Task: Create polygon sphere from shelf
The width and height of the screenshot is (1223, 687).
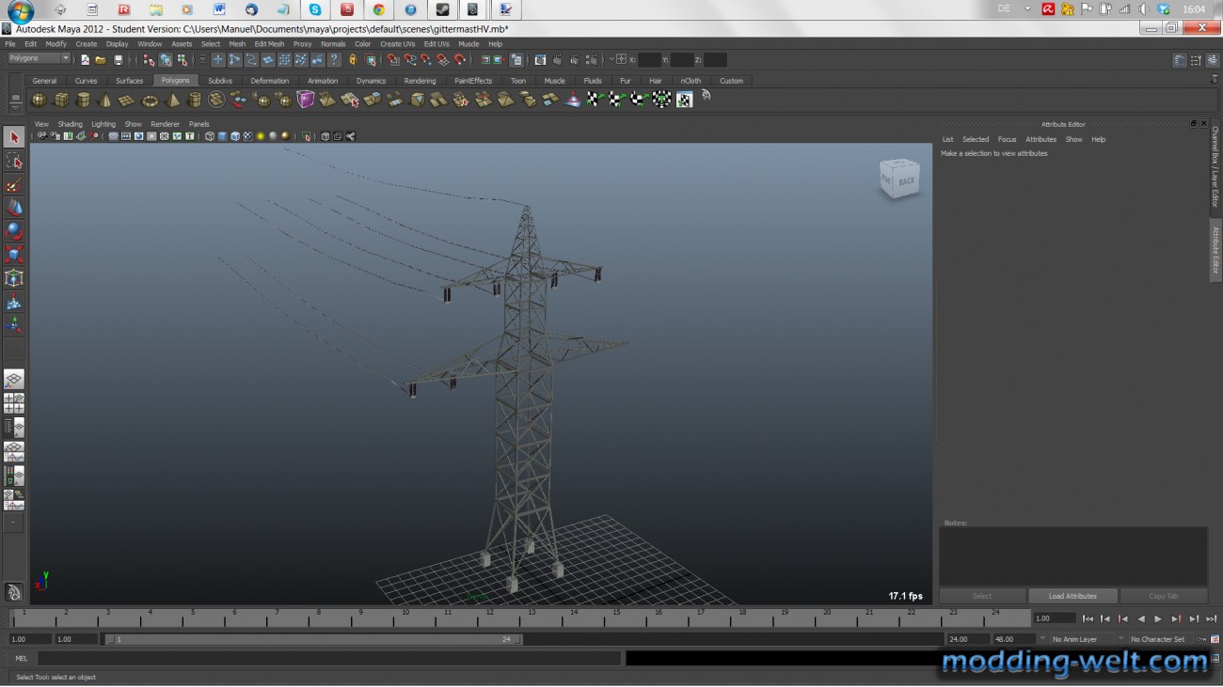Action: point(39,100)
